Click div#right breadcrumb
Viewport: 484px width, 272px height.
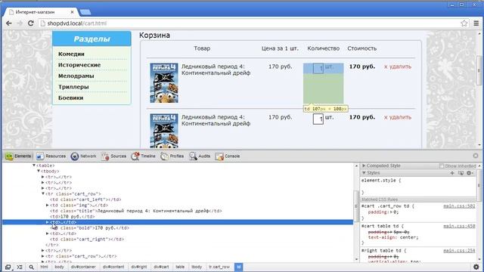pyautogui.click(x=139, y=267)
